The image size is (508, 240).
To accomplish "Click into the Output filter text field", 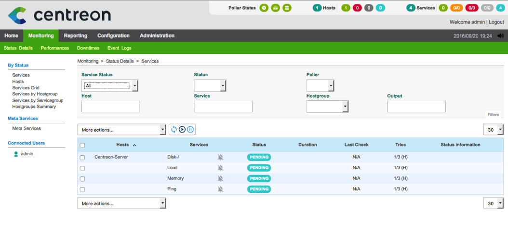I will coord(416,107).
